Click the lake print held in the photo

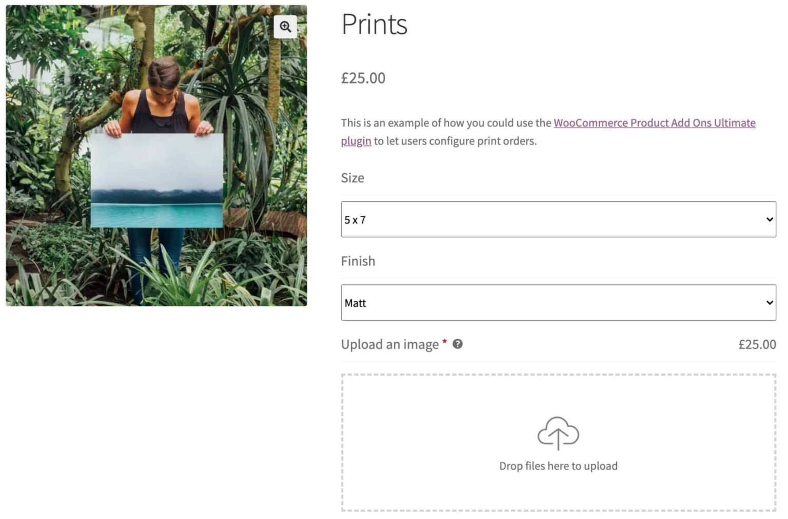156,180
